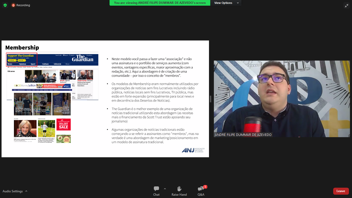352x198 pixels.
Task: Exit full screen using the arrows icon
Action: tap(346, 5)
